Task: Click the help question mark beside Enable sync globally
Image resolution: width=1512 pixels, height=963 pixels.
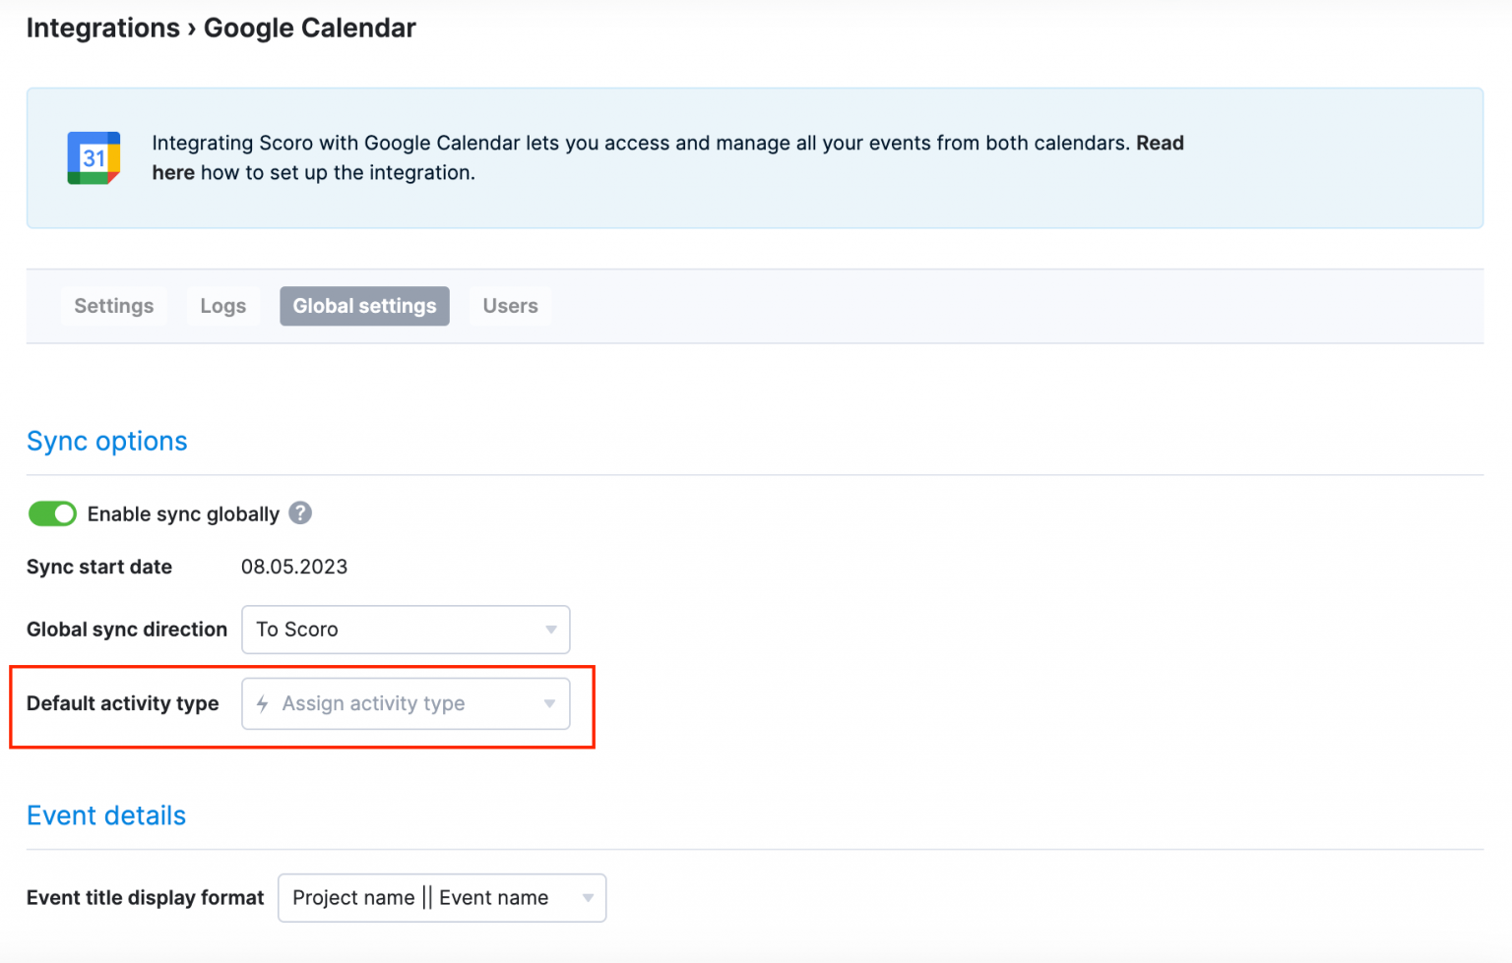Action: 300,512
